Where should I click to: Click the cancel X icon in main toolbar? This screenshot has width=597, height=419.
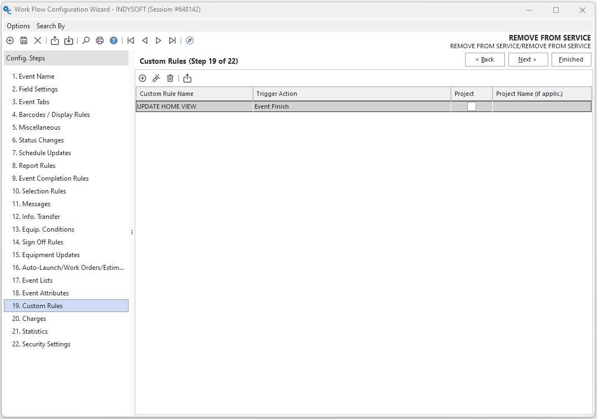38,40
